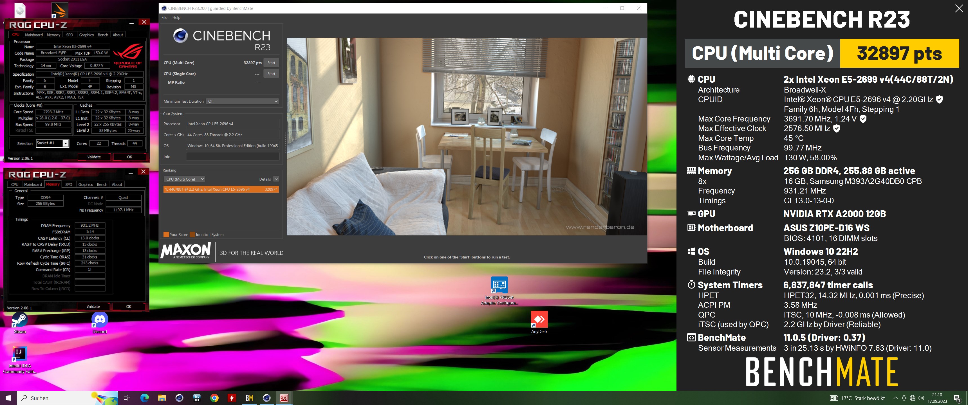Click Cinebench taskbar icon beside BenchMate
968x405 pixels.
(266, 398)
